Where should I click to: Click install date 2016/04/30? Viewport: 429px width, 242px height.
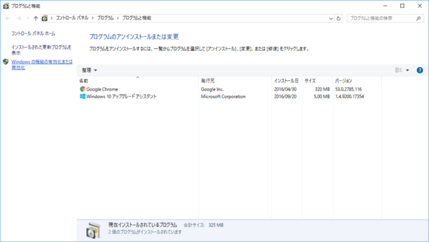pos(285,89)
